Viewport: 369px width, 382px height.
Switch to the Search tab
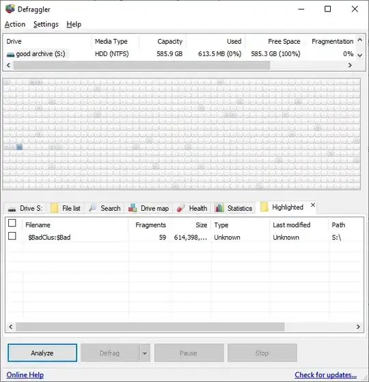click(x=105, y=208)
